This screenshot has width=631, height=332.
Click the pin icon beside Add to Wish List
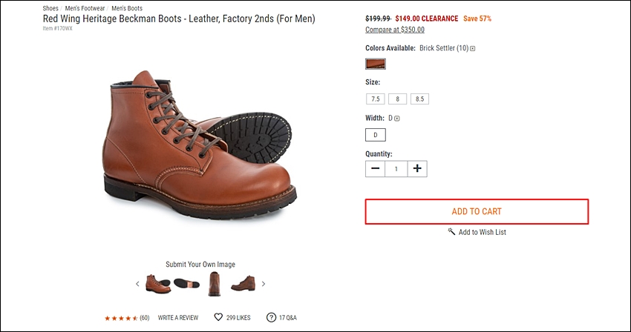tap(451, 231)
